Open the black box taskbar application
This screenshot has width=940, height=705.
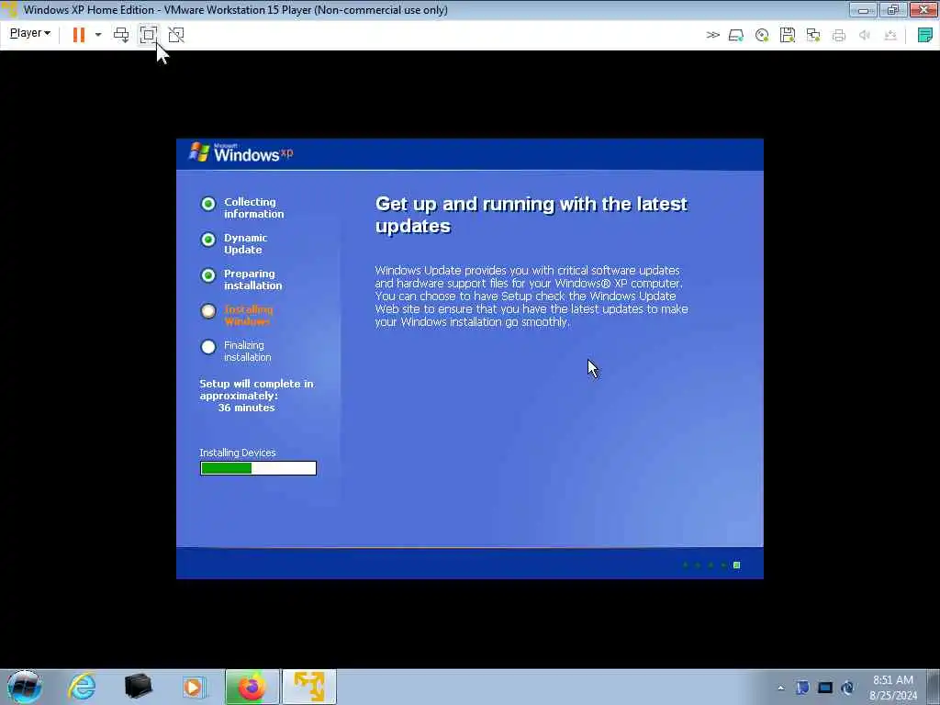click(x=138, y=687)
